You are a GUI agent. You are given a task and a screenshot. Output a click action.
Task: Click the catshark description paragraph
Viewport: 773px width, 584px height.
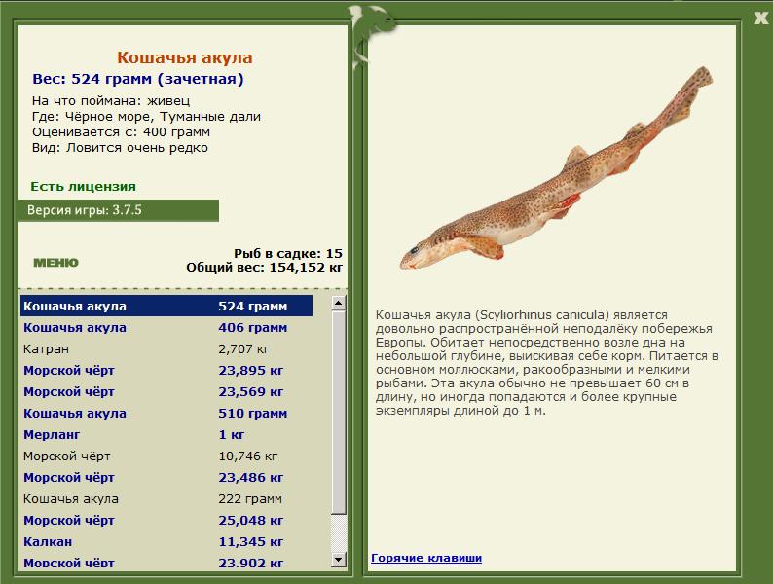(546, 363)
